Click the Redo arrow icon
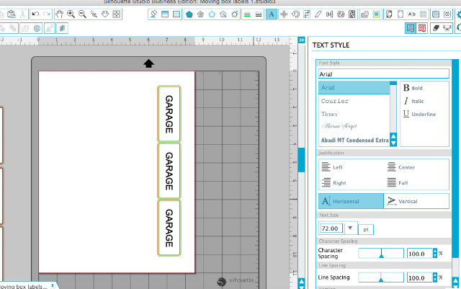461x289 pixels. tap(46, 14)
